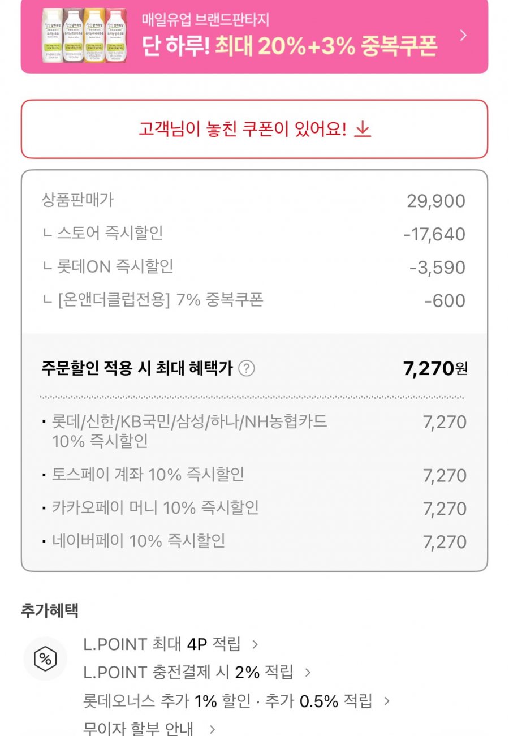Image resolution: width=509 pixels, height=736 pixels.
Task: Tap the 7,270원 최대 혜택가 price
Action: 435,369
